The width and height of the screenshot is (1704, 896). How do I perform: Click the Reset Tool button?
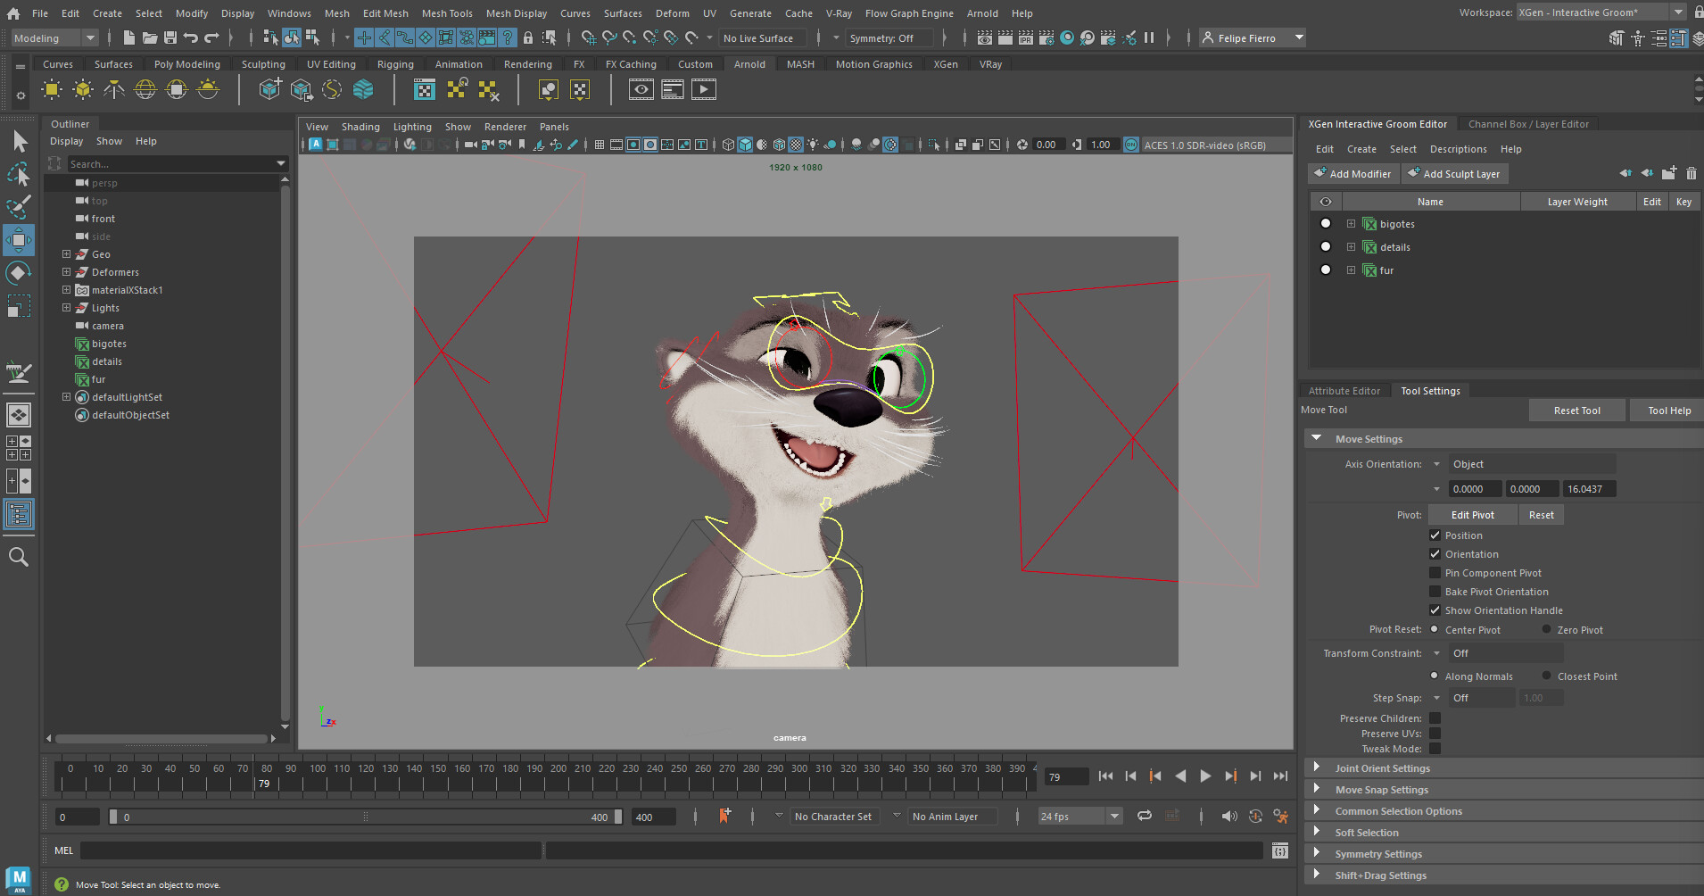coord(1576,411)
